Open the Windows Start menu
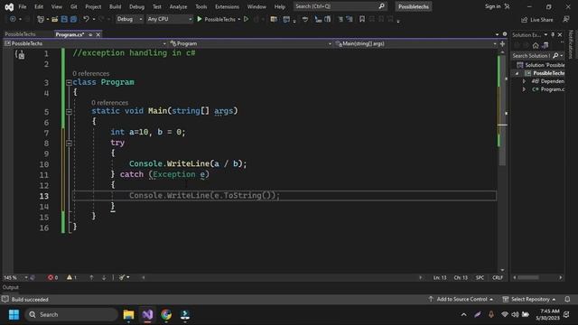 click(14, 314)
